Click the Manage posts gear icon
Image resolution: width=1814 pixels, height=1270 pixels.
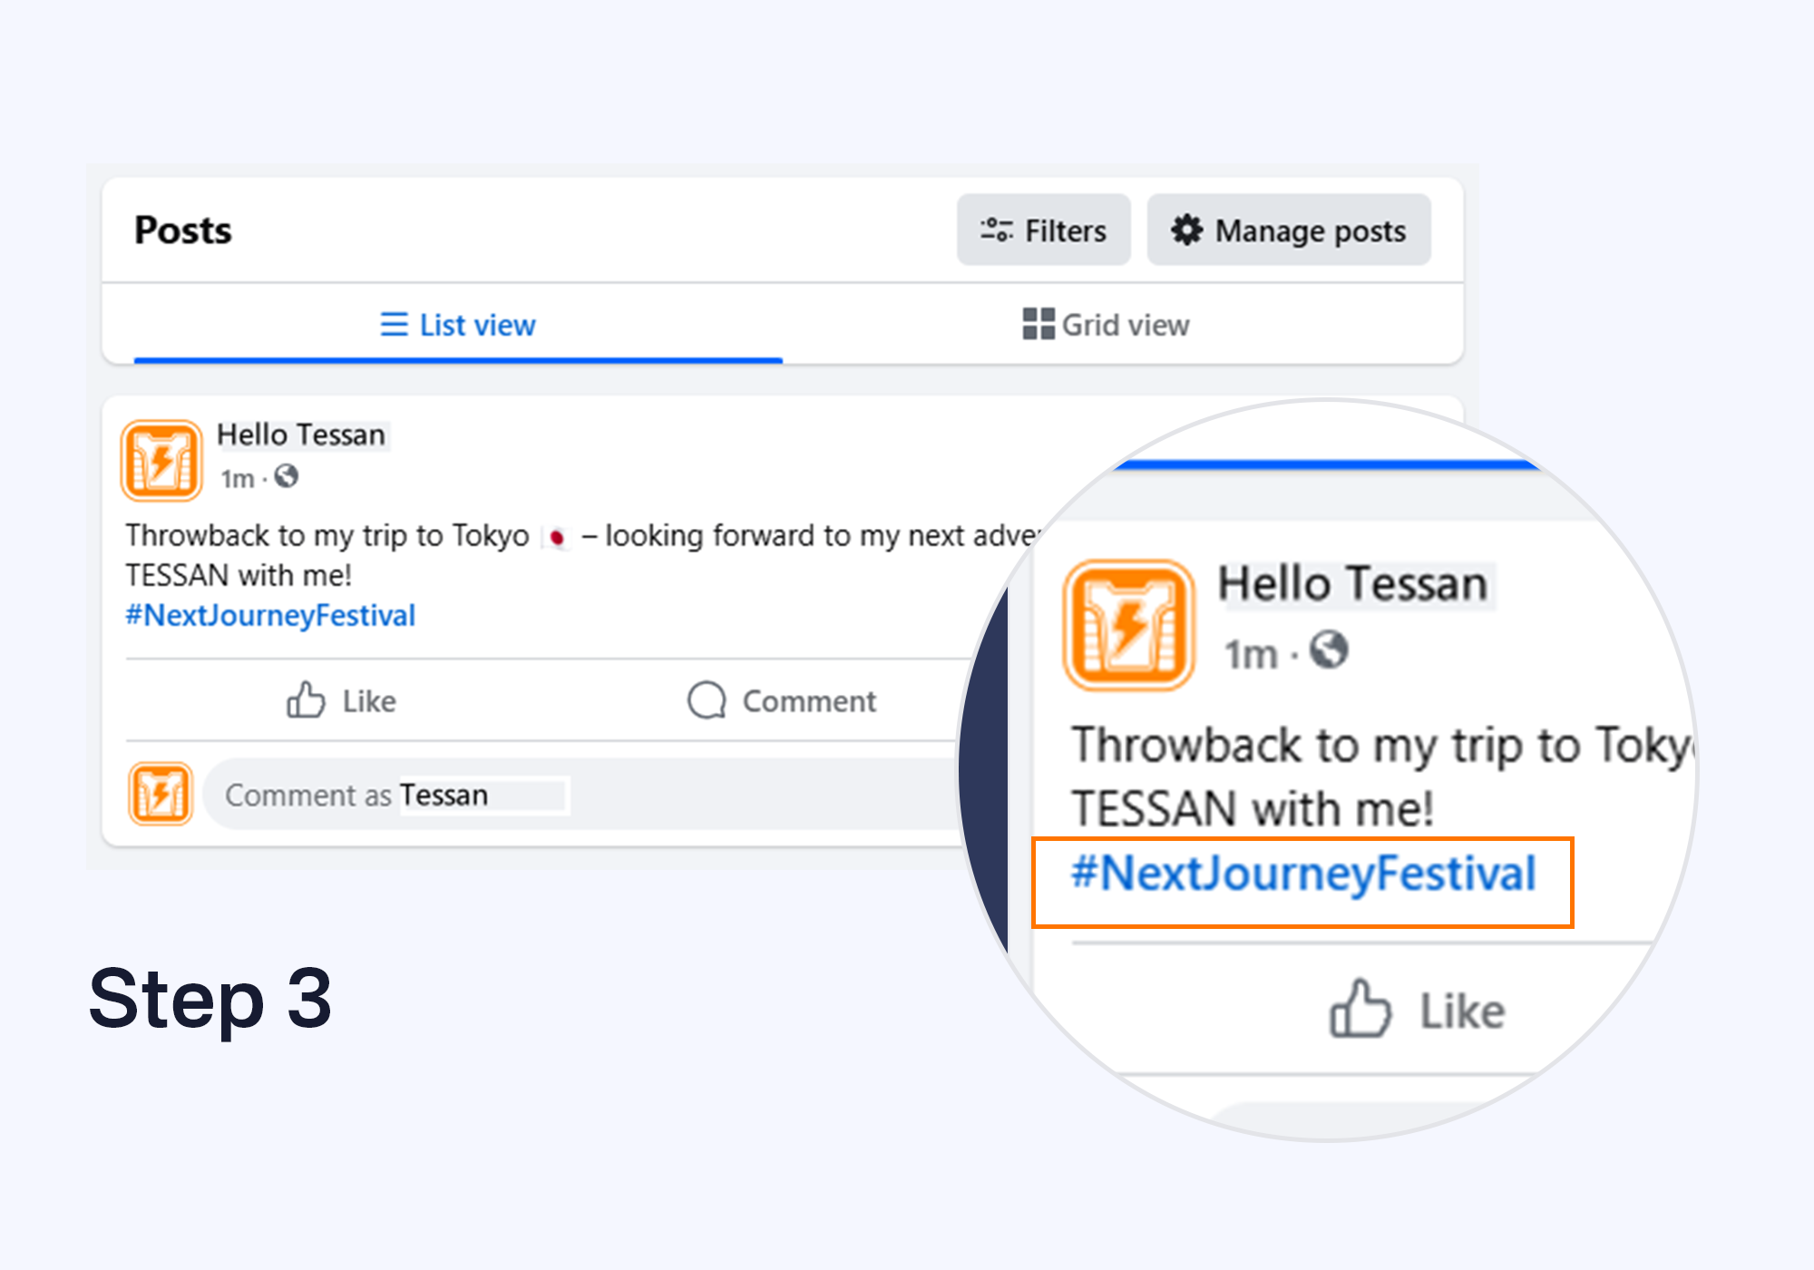coord(1186,230)
